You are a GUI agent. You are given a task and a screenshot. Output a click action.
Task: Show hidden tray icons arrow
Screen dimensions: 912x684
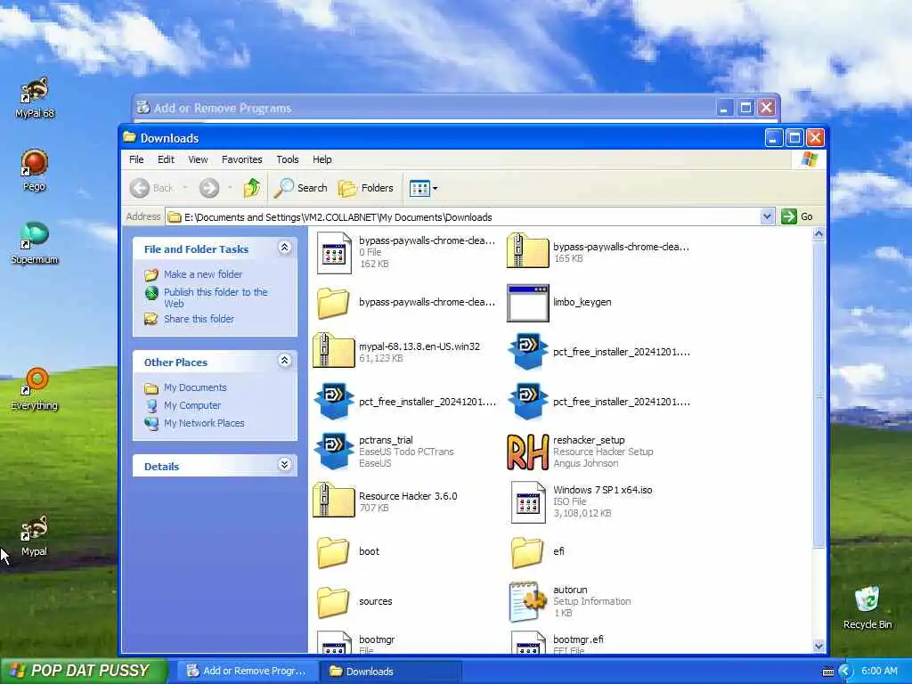click(845, 672)
